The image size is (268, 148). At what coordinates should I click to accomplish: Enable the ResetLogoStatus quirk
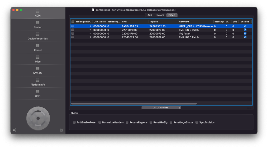[x=171, y=122]
